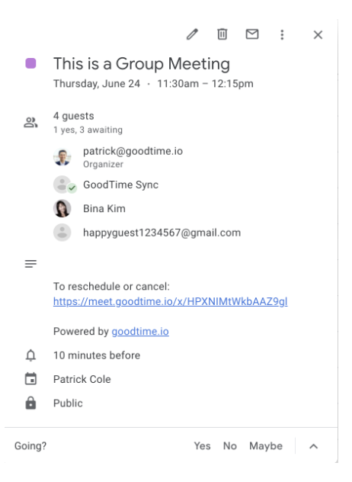The height and width of the screenshot is (482, 352).
Task: Select guest Bina Kim
Action: 104,208
